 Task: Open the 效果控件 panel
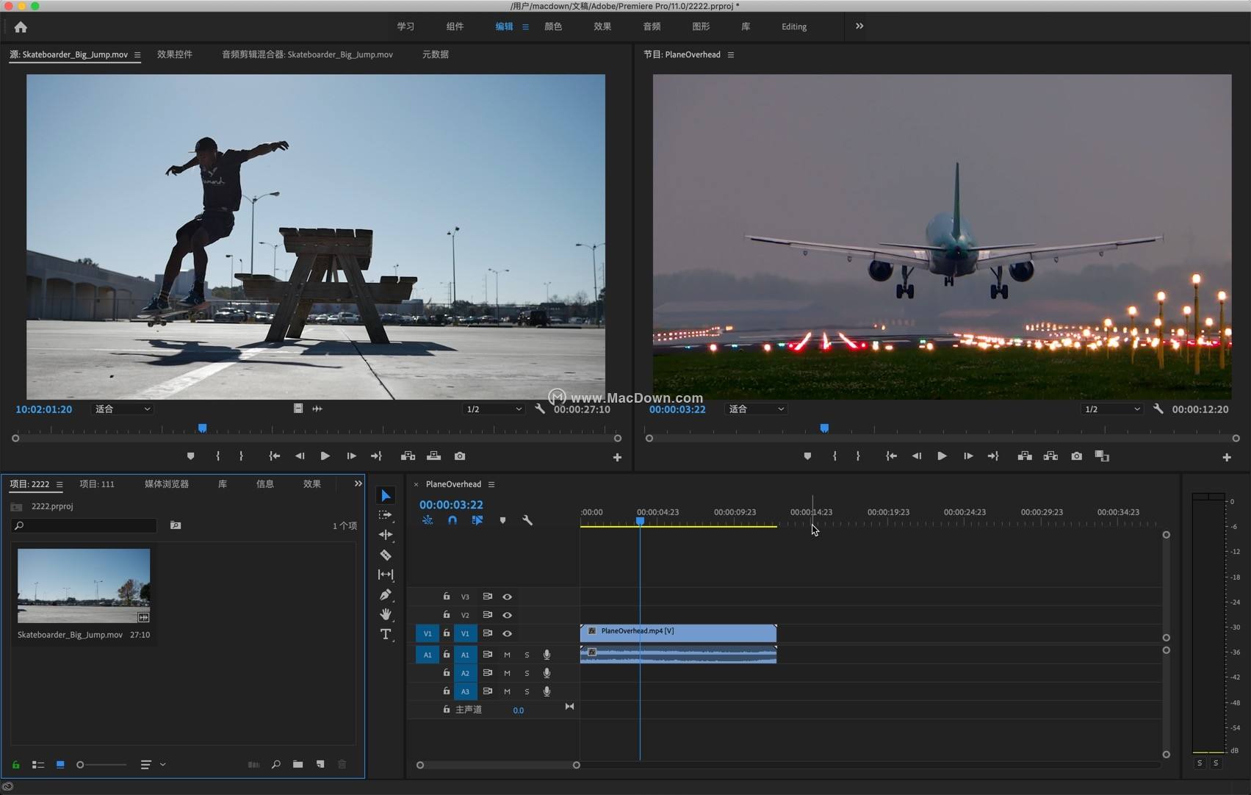tap(175, 54)
